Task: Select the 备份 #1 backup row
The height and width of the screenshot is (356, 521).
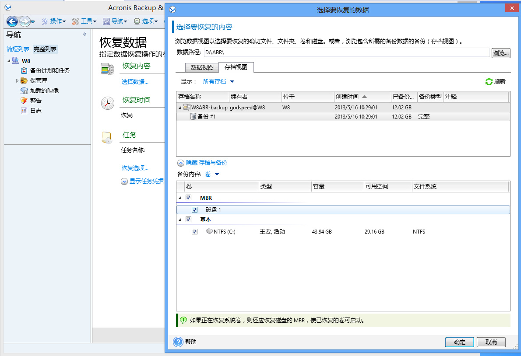Action: point(343,116)
